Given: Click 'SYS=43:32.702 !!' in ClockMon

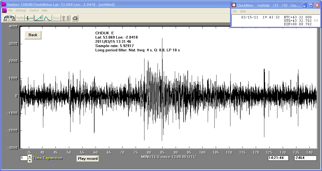Looking at the screenshot, I should point(301,21).
